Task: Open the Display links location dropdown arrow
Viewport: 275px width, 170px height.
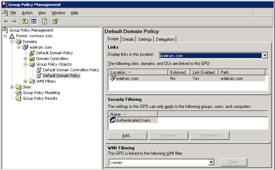Action: [265, 56]
